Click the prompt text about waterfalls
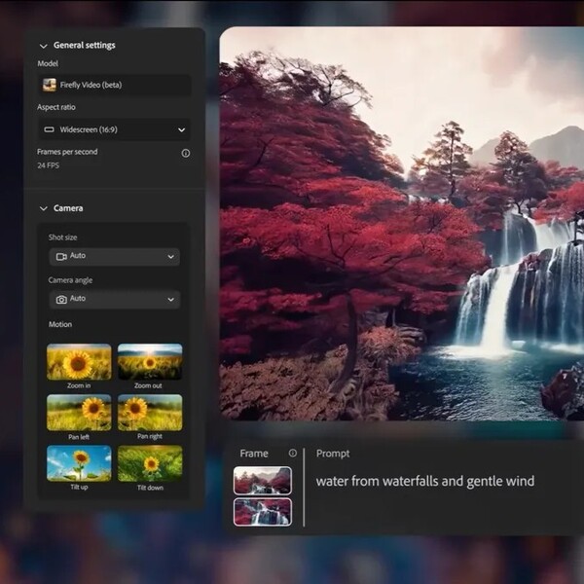The width and height of the screenshot is (584, 584). pos(425,481)
